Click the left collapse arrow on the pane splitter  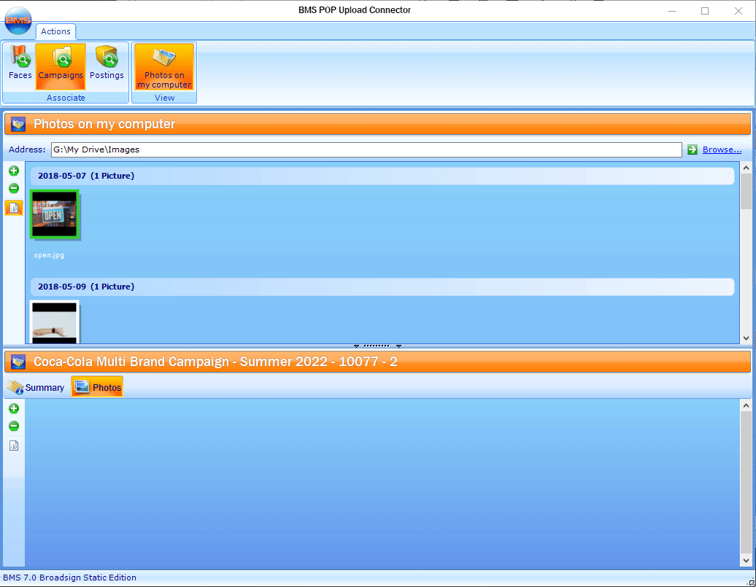[356, 346]
